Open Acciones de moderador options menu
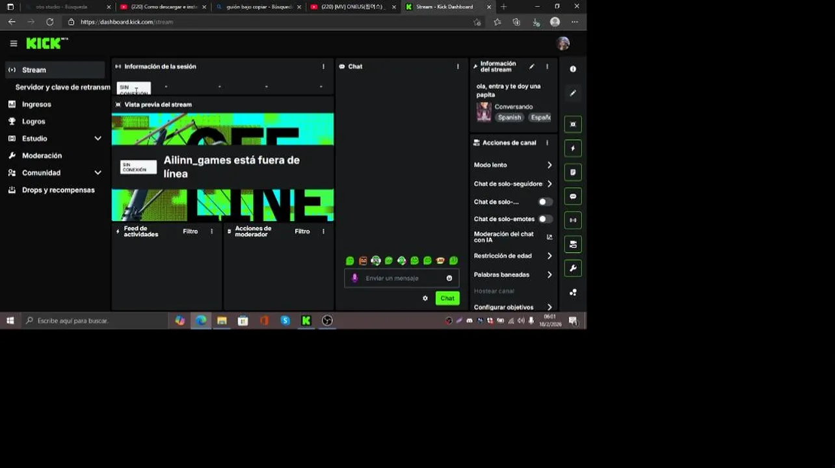This screenshot has height=468, width=835. coord(323,231)
